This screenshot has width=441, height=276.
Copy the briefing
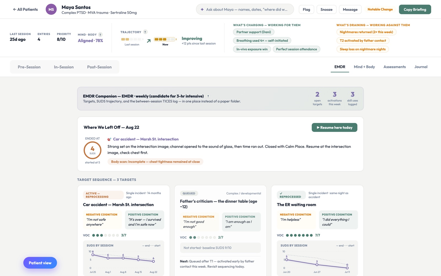tap(415, 9)
